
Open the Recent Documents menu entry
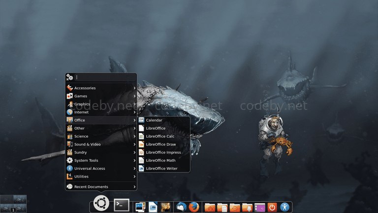101,187
